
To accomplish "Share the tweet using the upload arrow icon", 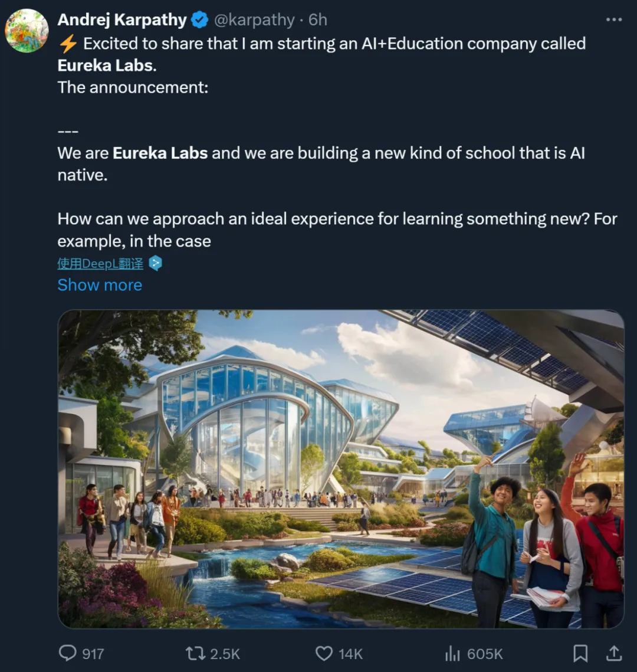I will [x=614, y=653].
